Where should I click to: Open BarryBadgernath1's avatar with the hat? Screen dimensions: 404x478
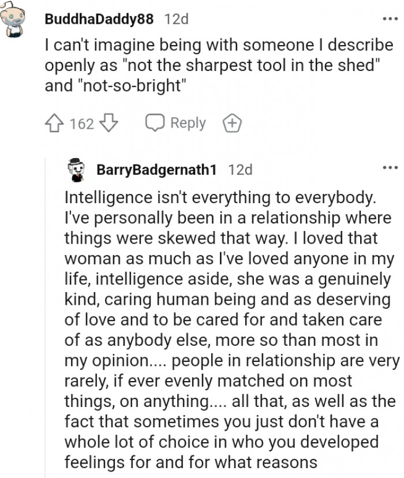tap(77, 169)
